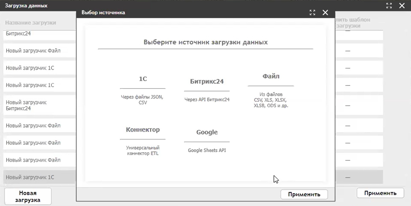Click the Название загрузки column header
The height and width of the screenshot is (206, 411).
31,23
